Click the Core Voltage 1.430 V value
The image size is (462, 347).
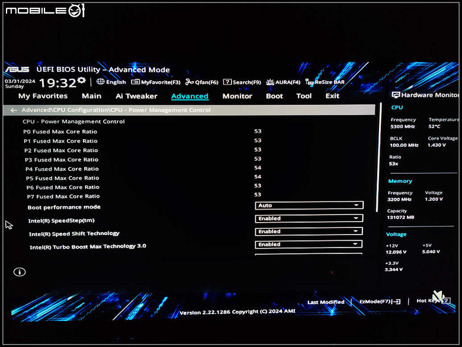tap(437, 145)
